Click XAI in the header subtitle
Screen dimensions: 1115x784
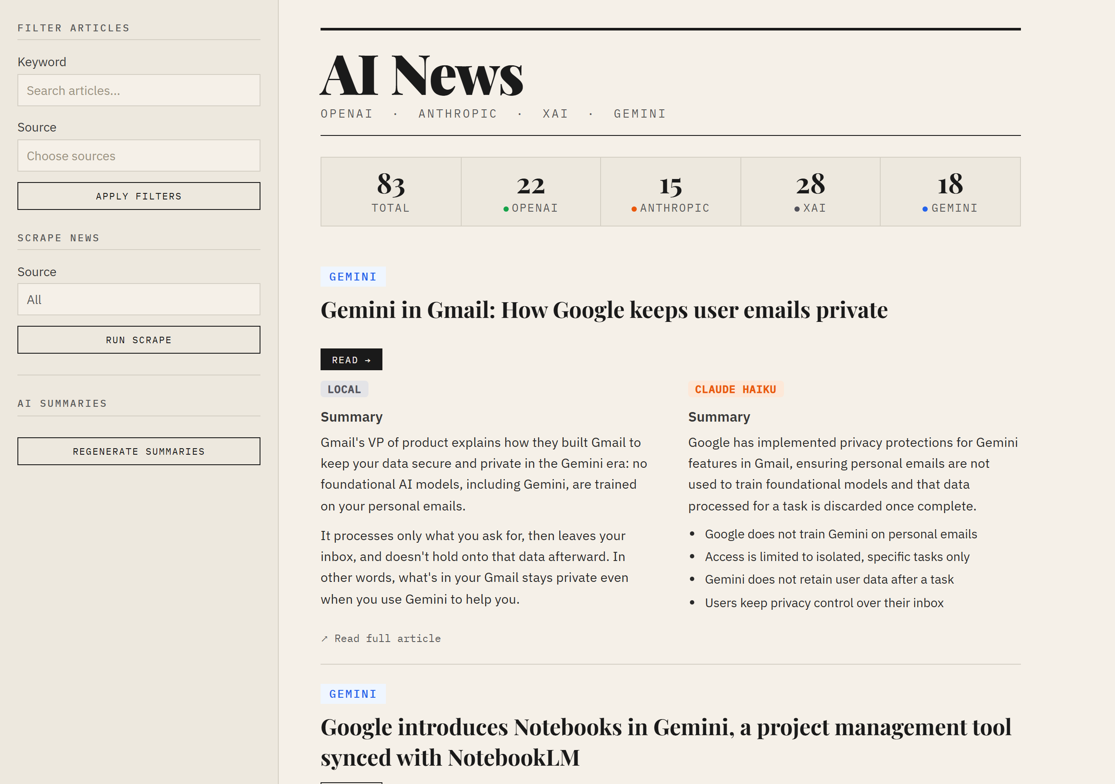click(556, 114)
